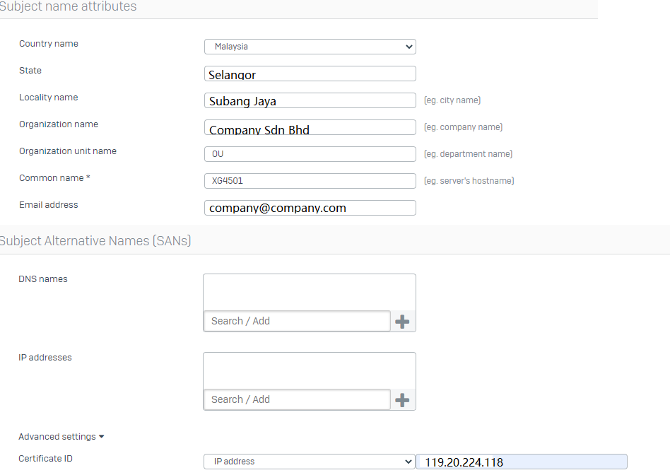Collapse the Advanced settings section
Viewport: 670px width, 475px height.
coord(61,437)
